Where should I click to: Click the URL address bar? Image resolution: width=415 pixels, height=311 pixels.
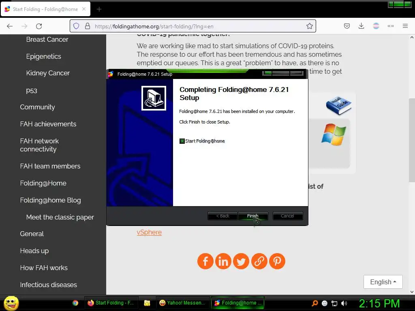click(193, 26)
